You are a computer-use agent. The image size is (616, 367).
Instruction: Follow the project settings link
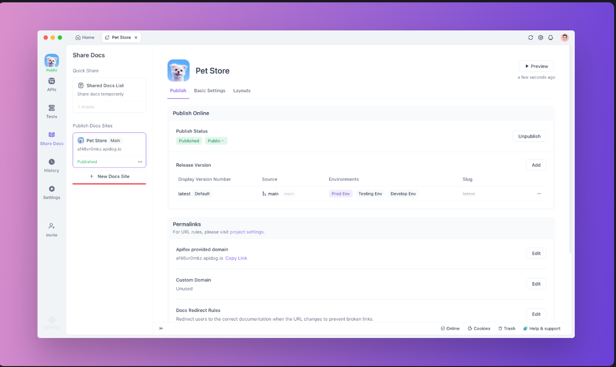pyautogui.click(x=247, y=232)
